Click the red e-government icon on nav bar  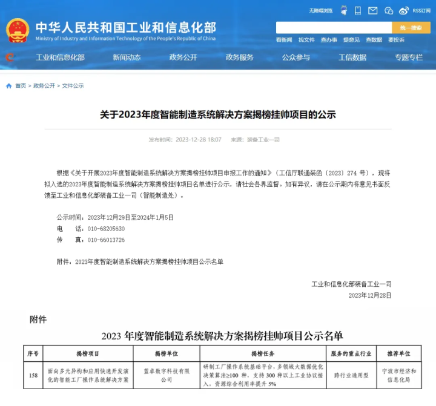click(10, 57)
